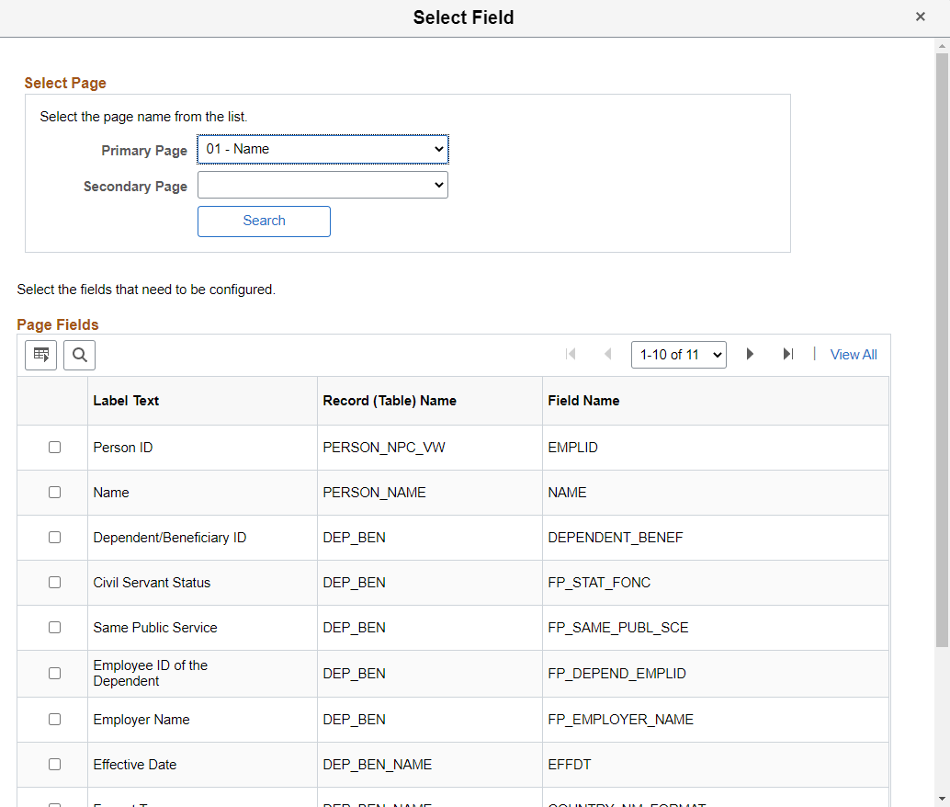Click the Label Text column header
The width and height of the screenshot is (950, 807).
(x=126, y=401)
